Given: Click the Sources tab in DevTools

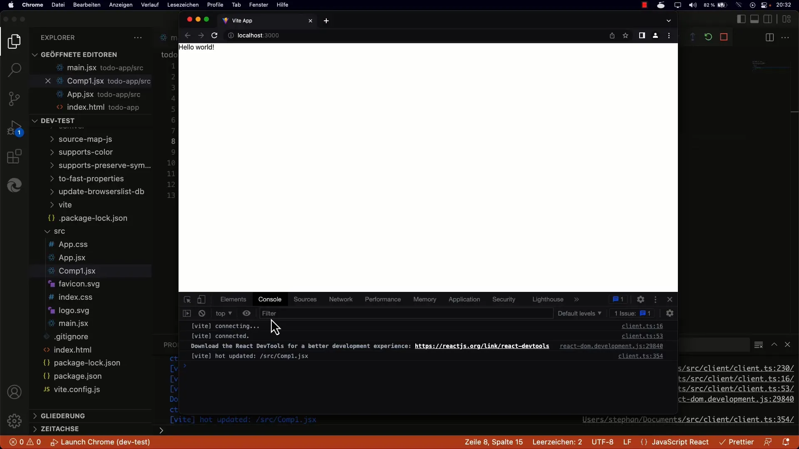Looking at the screenshot, I should coord(305,299).
